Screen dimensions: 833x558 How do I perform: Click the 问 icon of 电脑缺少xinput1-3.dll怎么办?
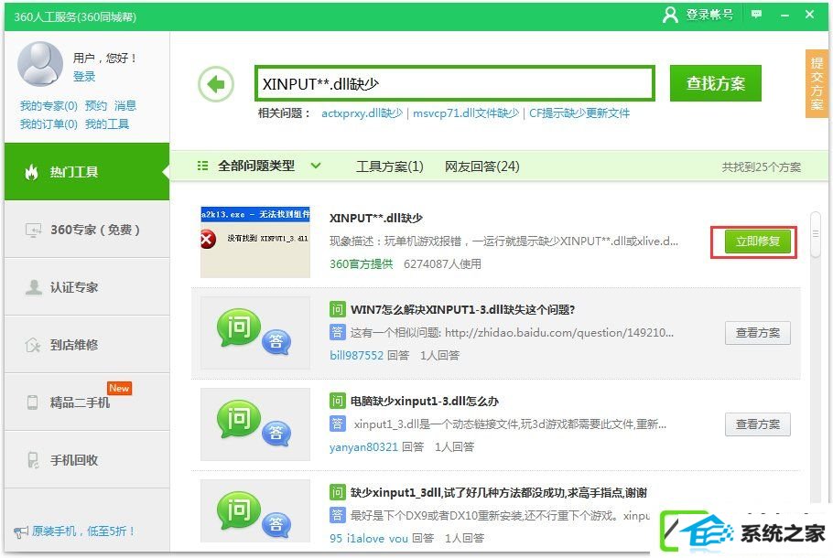337,401
